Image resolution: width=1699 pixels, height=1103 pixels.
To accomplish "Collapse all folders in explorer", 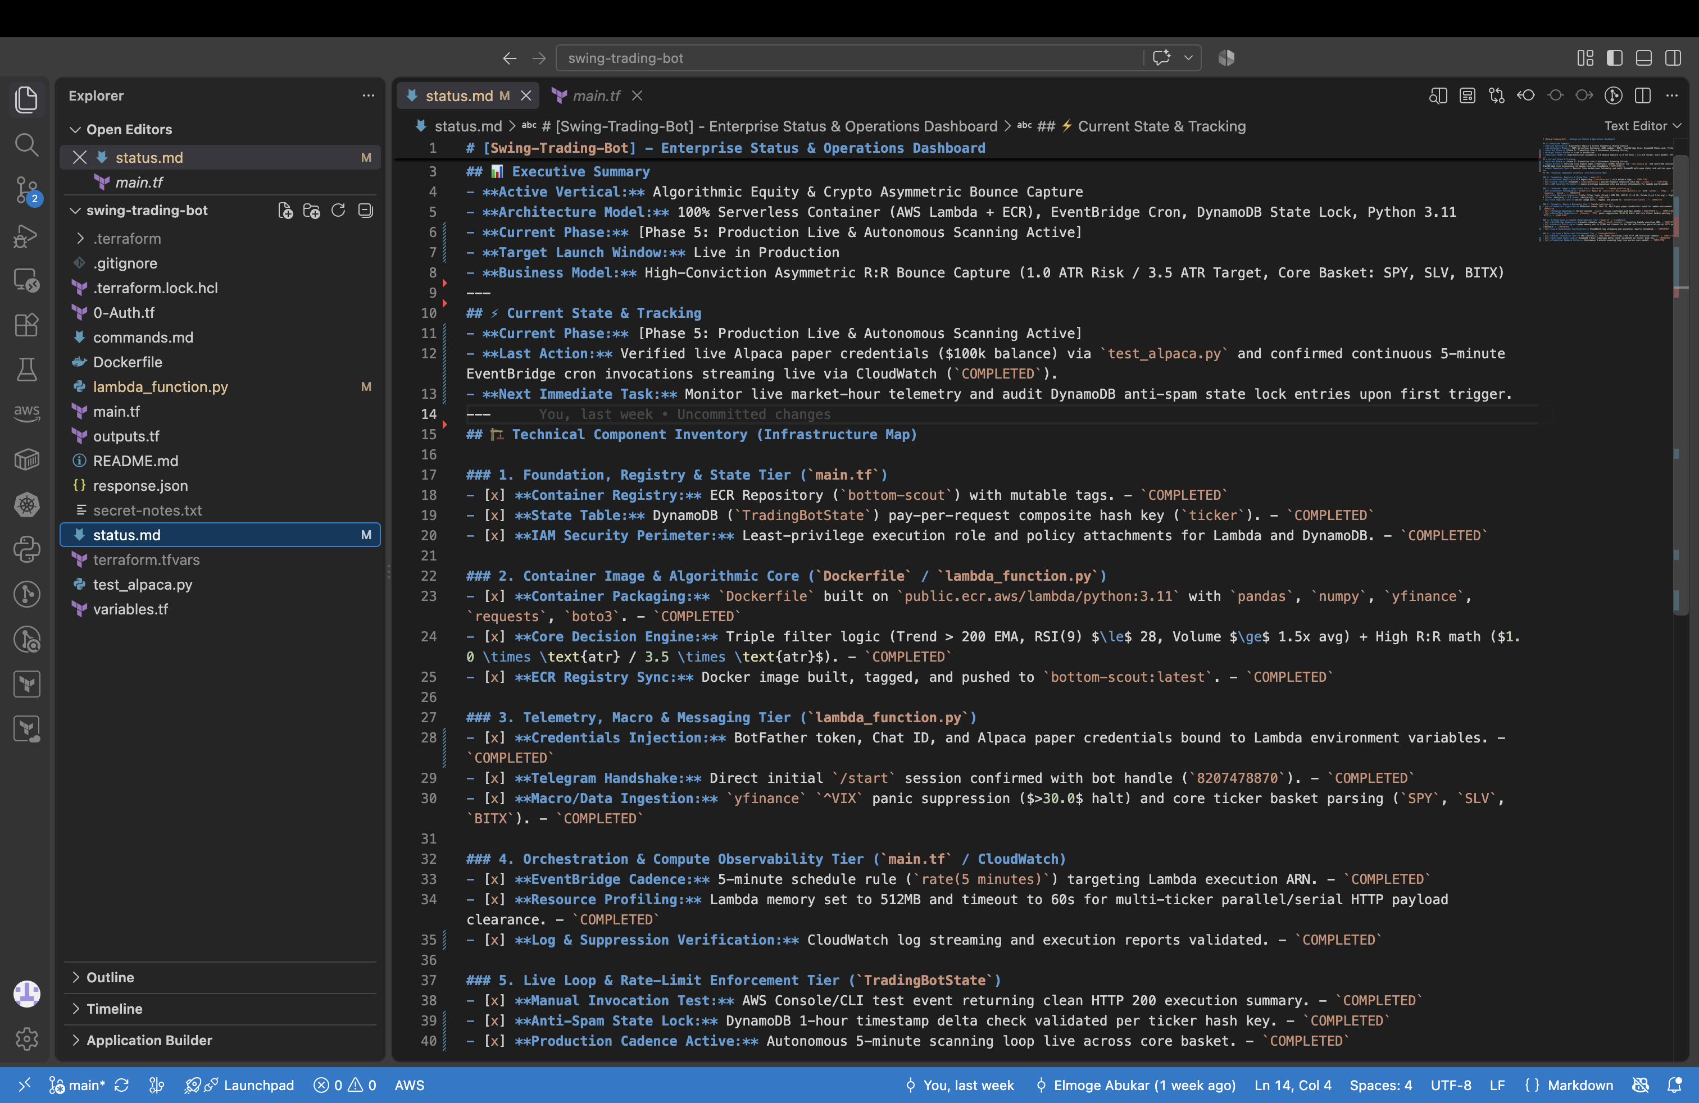I will [366, 211].
